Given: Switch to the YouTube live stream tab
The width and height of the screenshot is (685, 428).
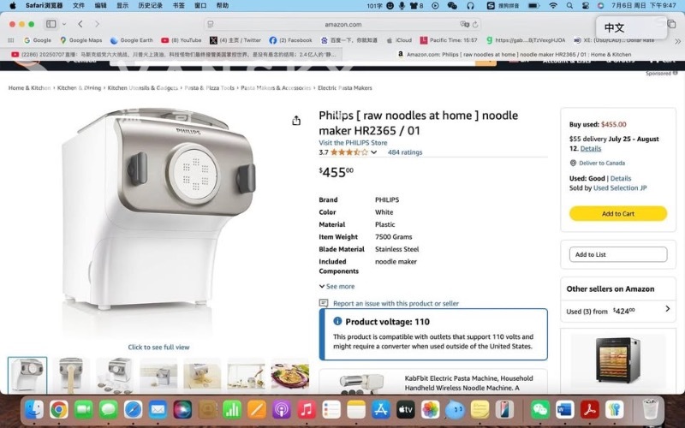Looking at the screenshot, I should (174, 55).
